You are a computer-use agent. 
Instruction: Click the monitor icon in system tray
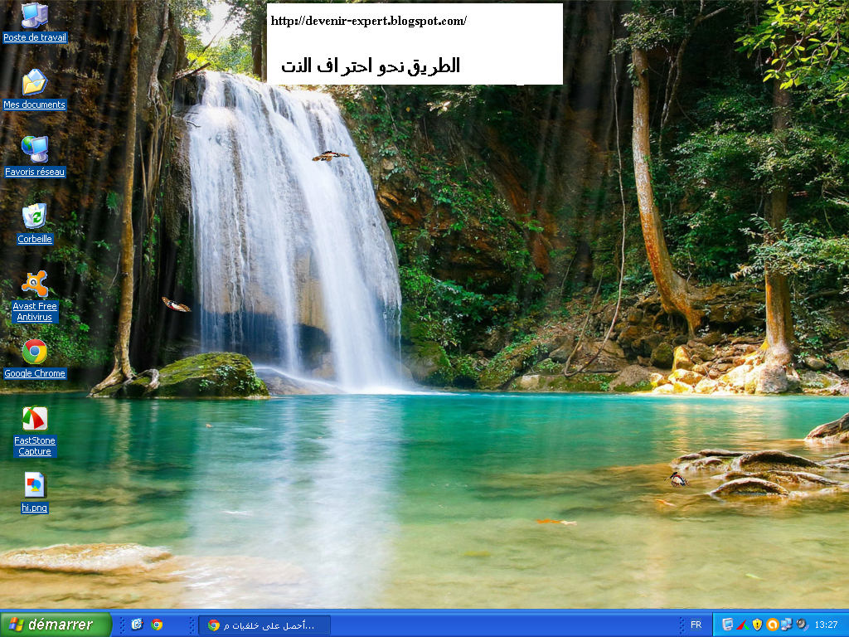point(727,625)
